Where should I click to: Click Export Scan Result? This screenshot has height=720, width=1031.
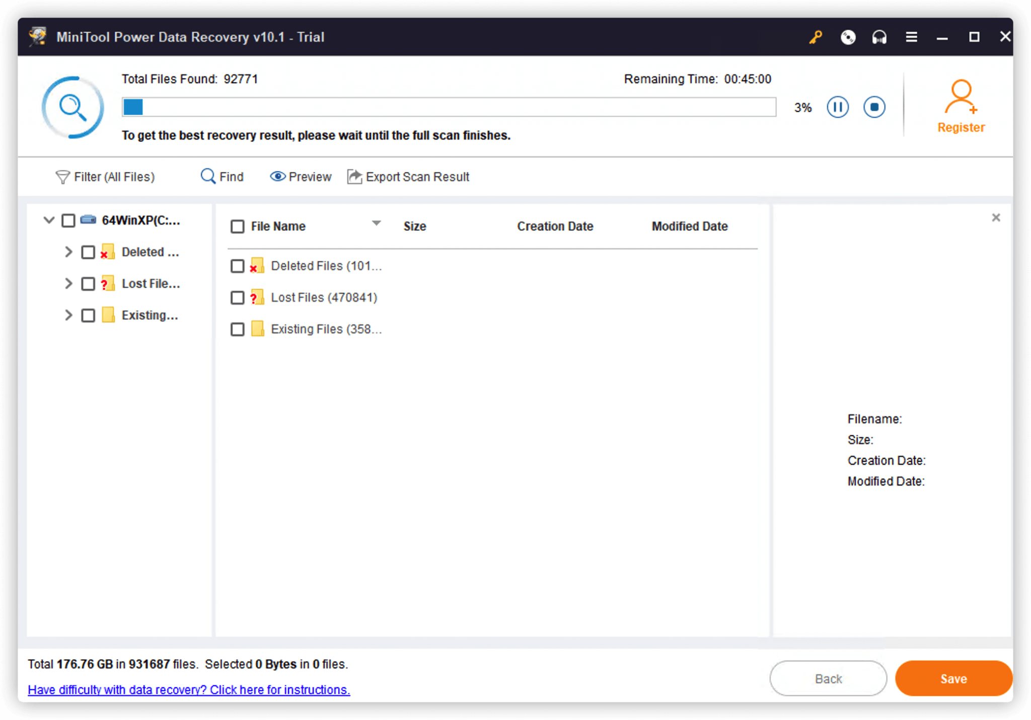pos(408,177)
